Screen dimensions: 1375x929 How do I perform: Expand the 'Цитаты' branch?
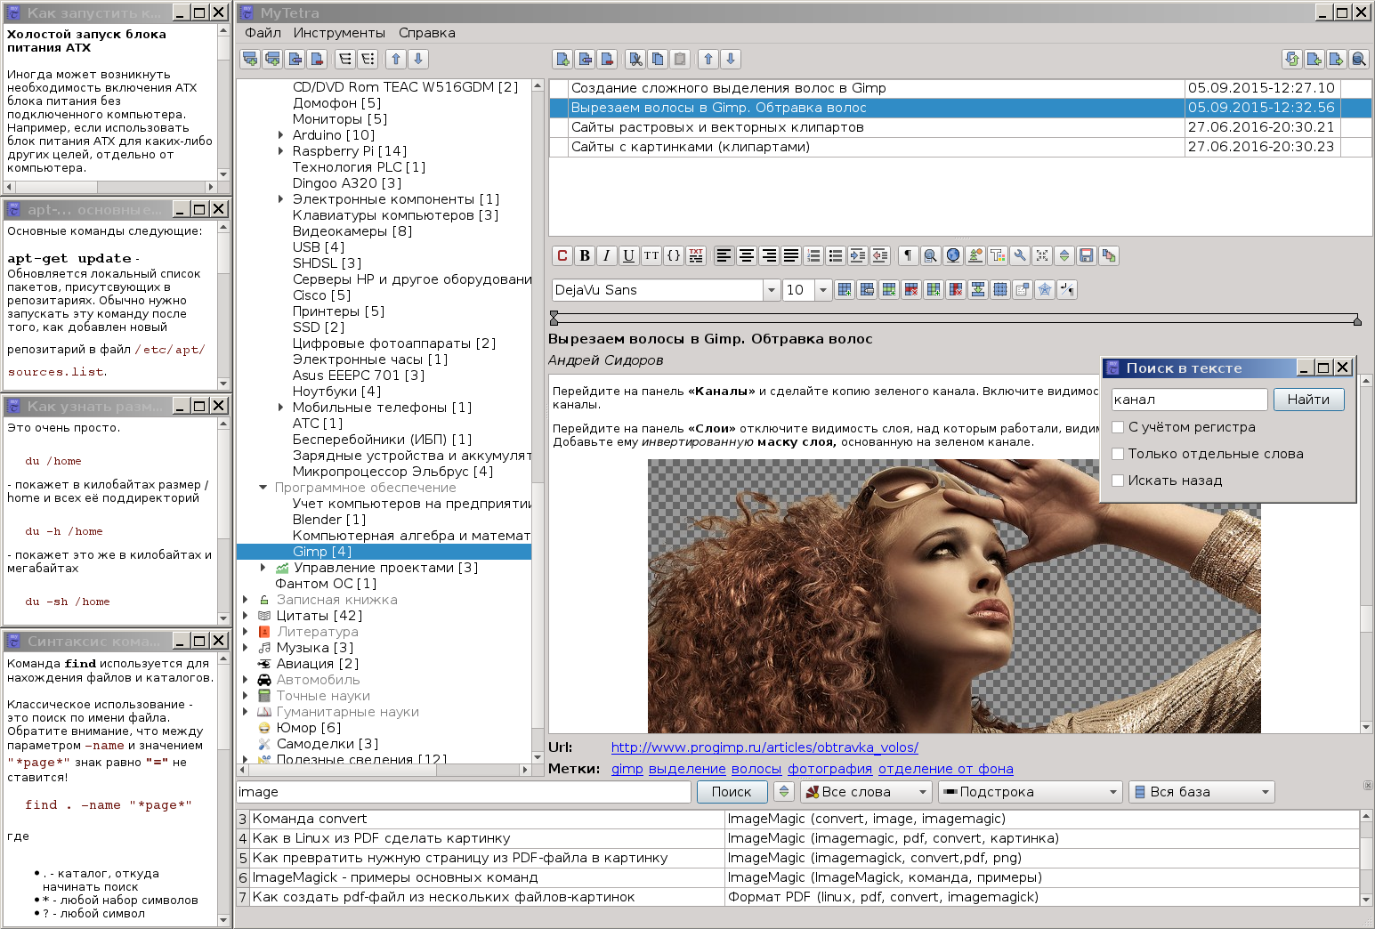point(246,616)
